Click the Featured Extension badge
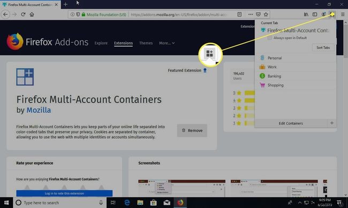This screenshot has width=348, height=208. (x=187, y=70)
